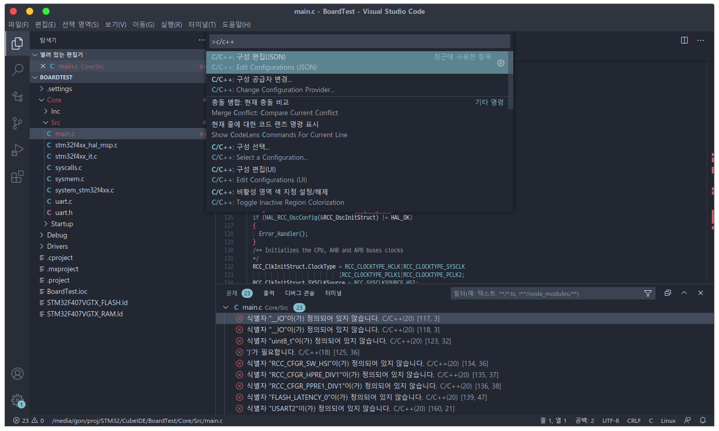Open the Search view icon
This screenshot has height=431, width=719.
[x=17, y=70]
